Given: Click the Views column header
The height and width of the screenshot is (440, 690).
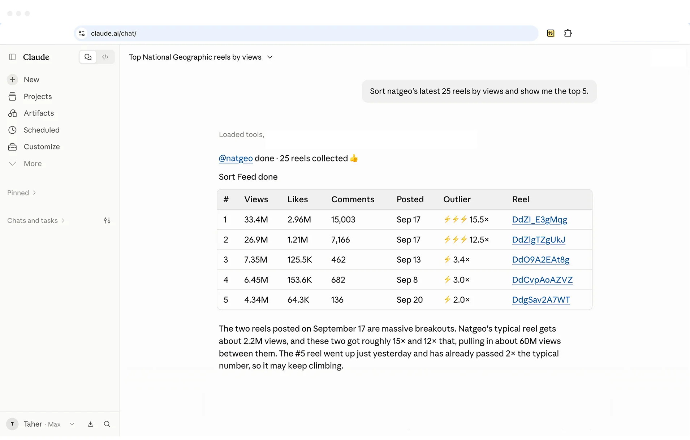Looking at the screenshot, I should 256,199.
